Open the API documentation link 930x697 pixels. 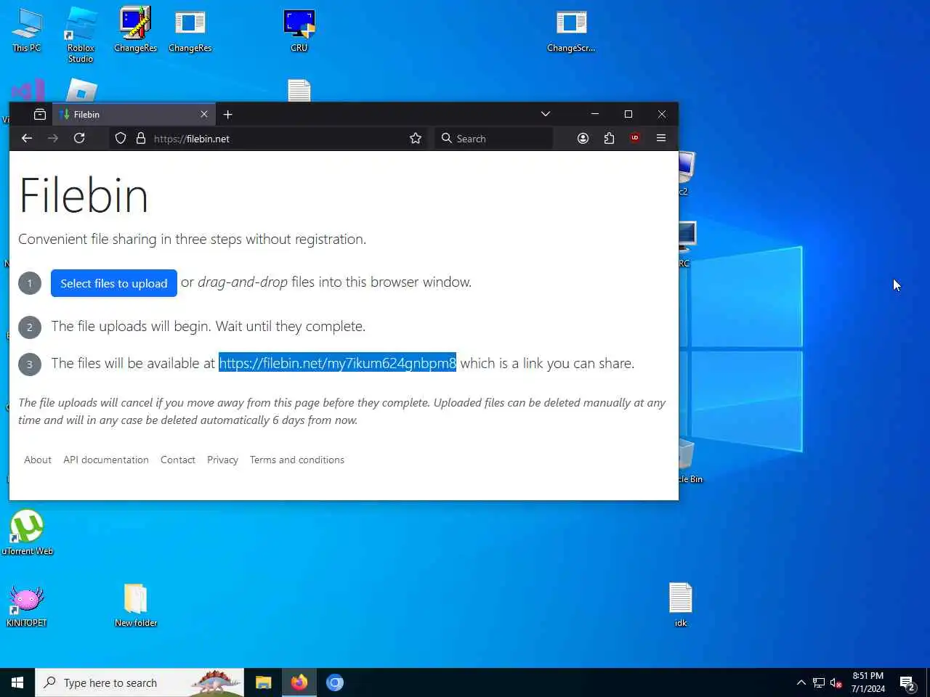pos(106,460)
